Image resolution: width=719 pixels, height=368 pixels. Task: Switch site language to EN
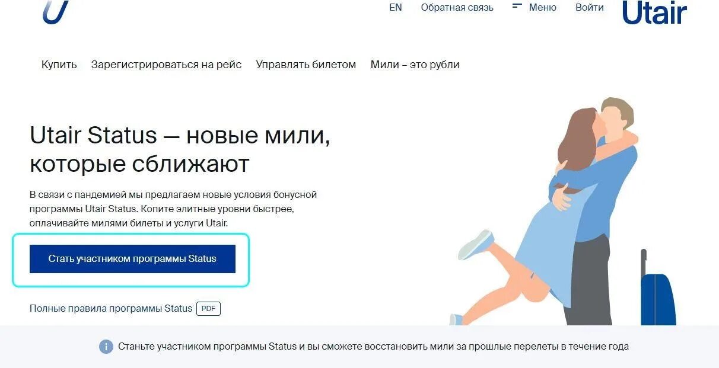click(396, 8)
